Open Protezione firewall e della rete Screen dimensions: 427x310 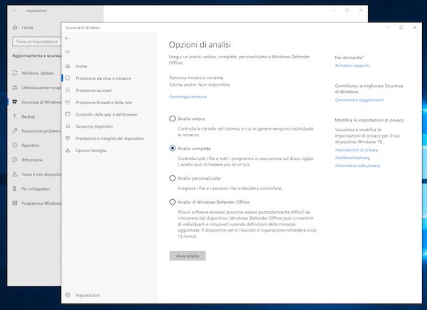click(104, 102)
